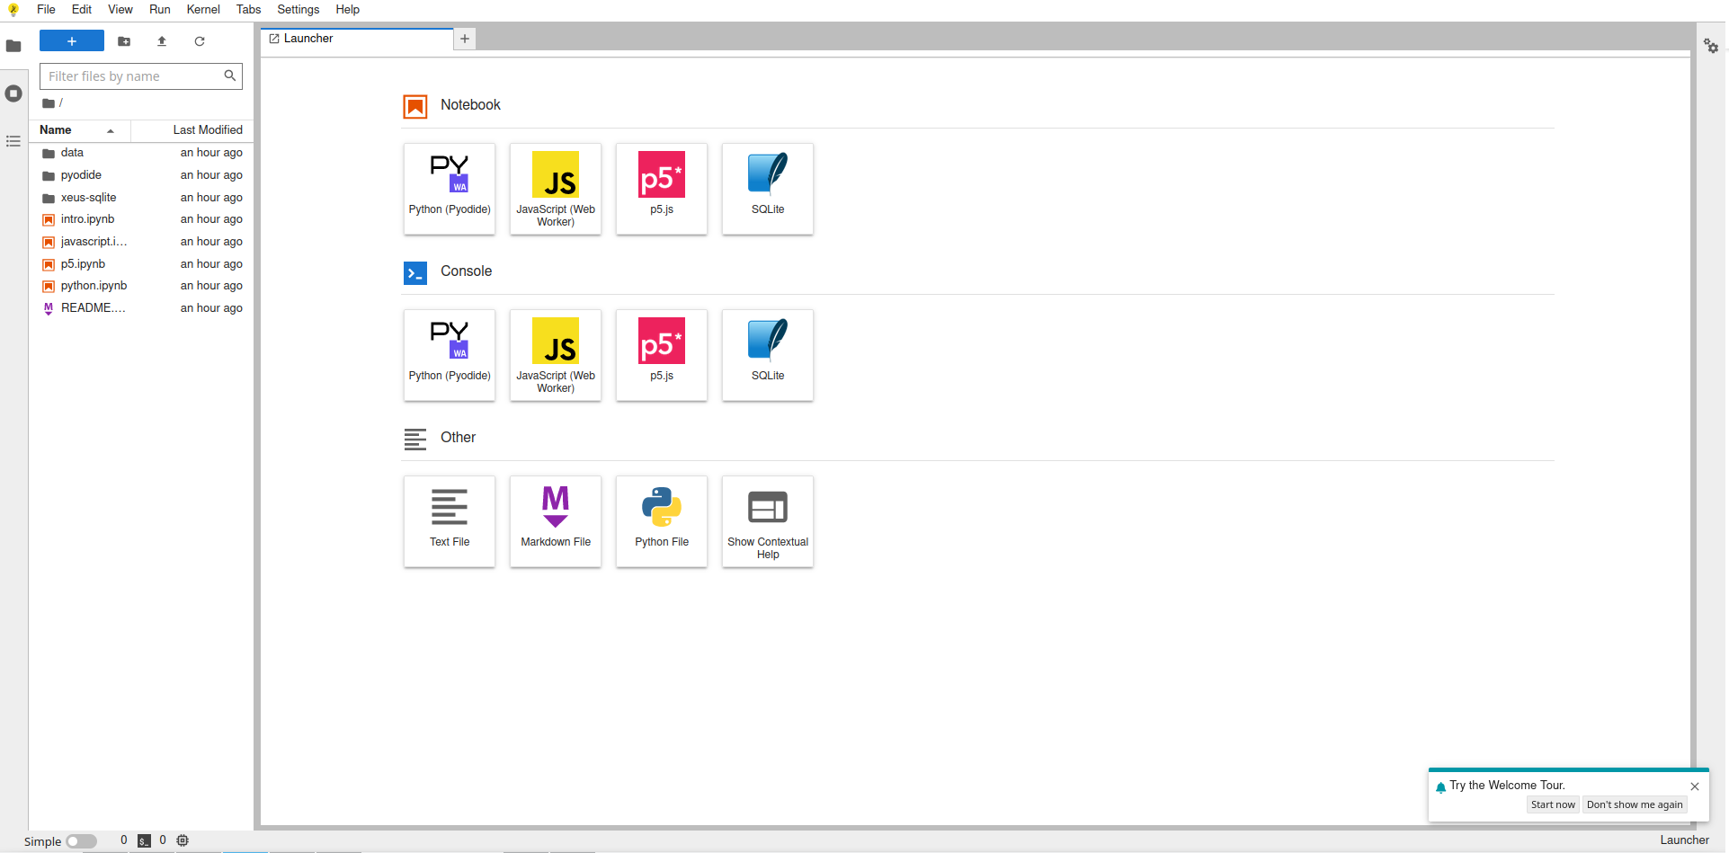Create a new Markdown file from the launcher
This screenshot has height=853, width=1729.
(x=555, y=521)
